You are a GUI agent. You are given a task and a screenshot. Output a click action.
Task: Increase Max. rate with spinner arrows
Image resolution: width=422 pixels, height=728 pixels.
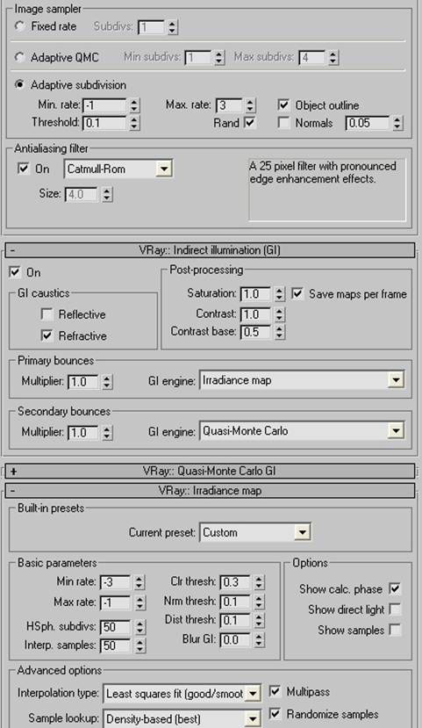pos(250,102)
